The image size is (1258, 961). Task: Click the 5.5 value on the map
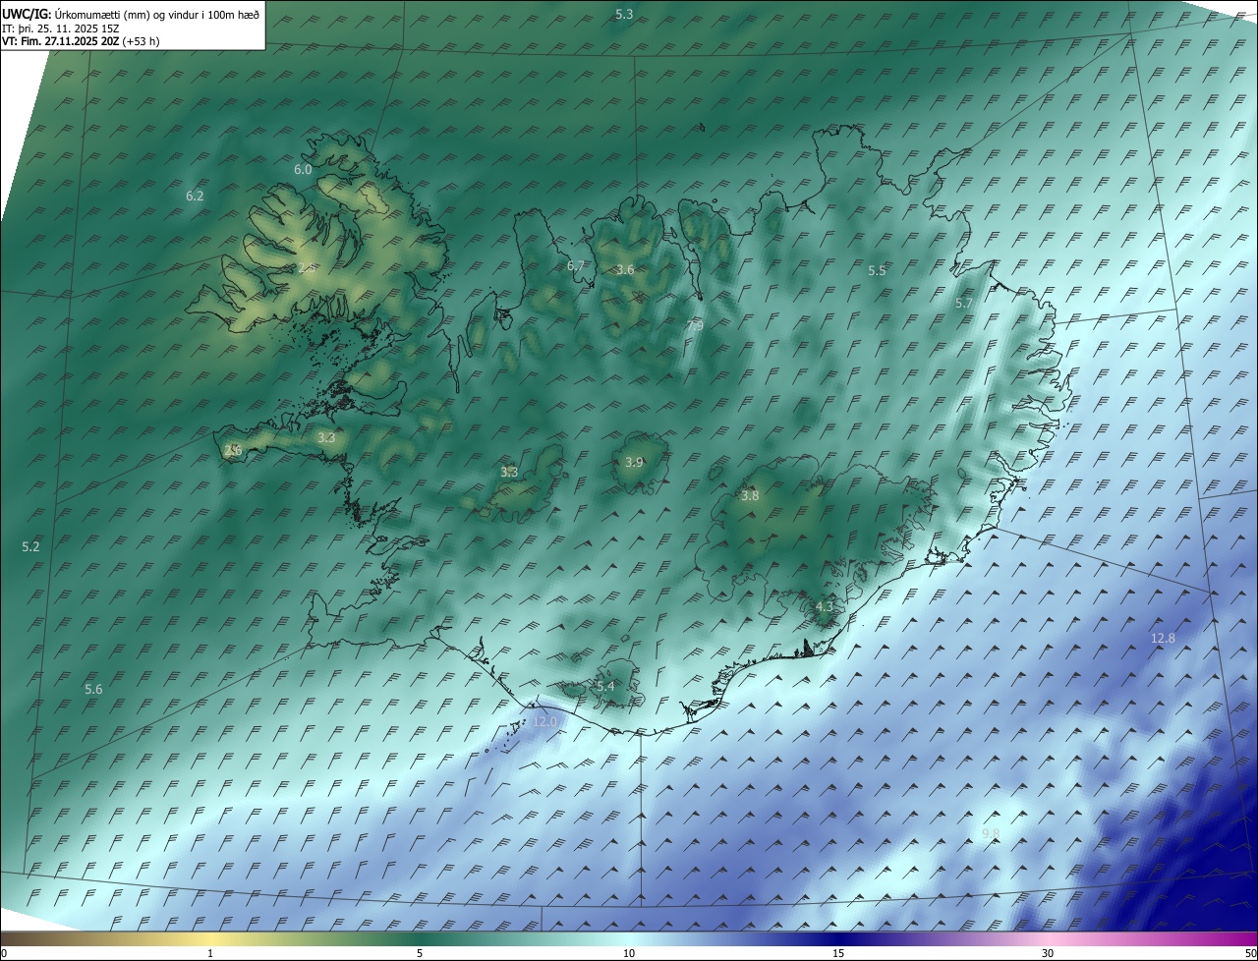pyautogui.click(x=877, y=270)
